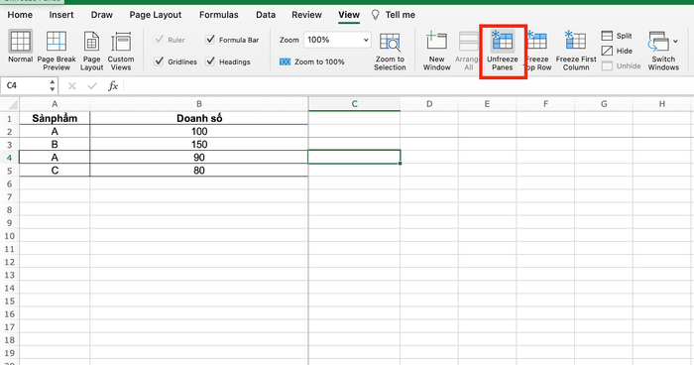Select row 15 header

9,301
